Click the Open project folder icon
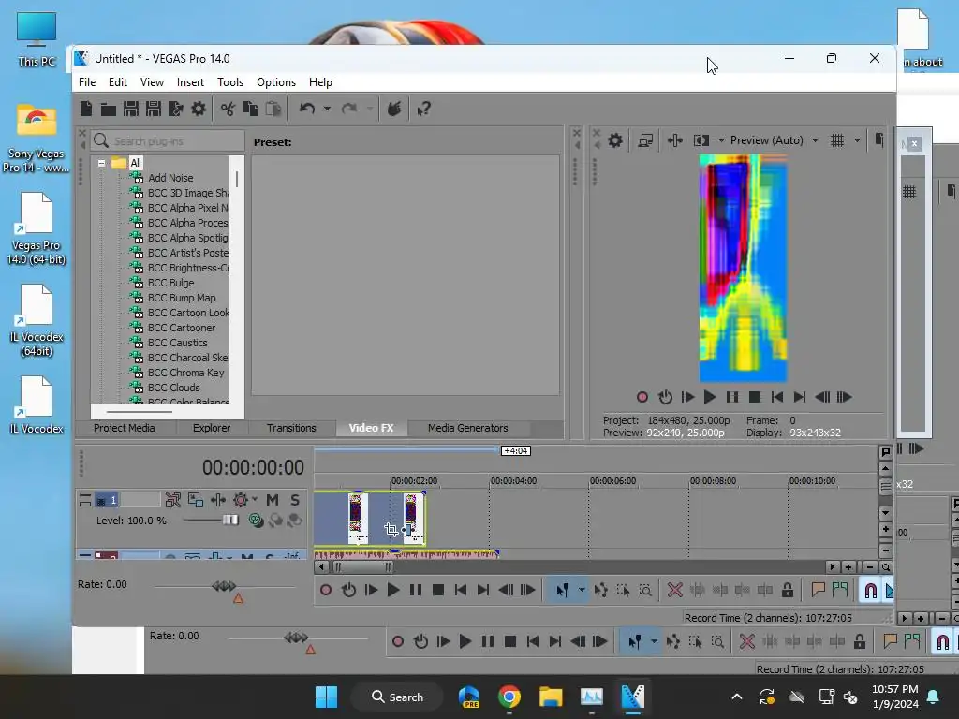The image size is (959, 719). pos(109,110)
